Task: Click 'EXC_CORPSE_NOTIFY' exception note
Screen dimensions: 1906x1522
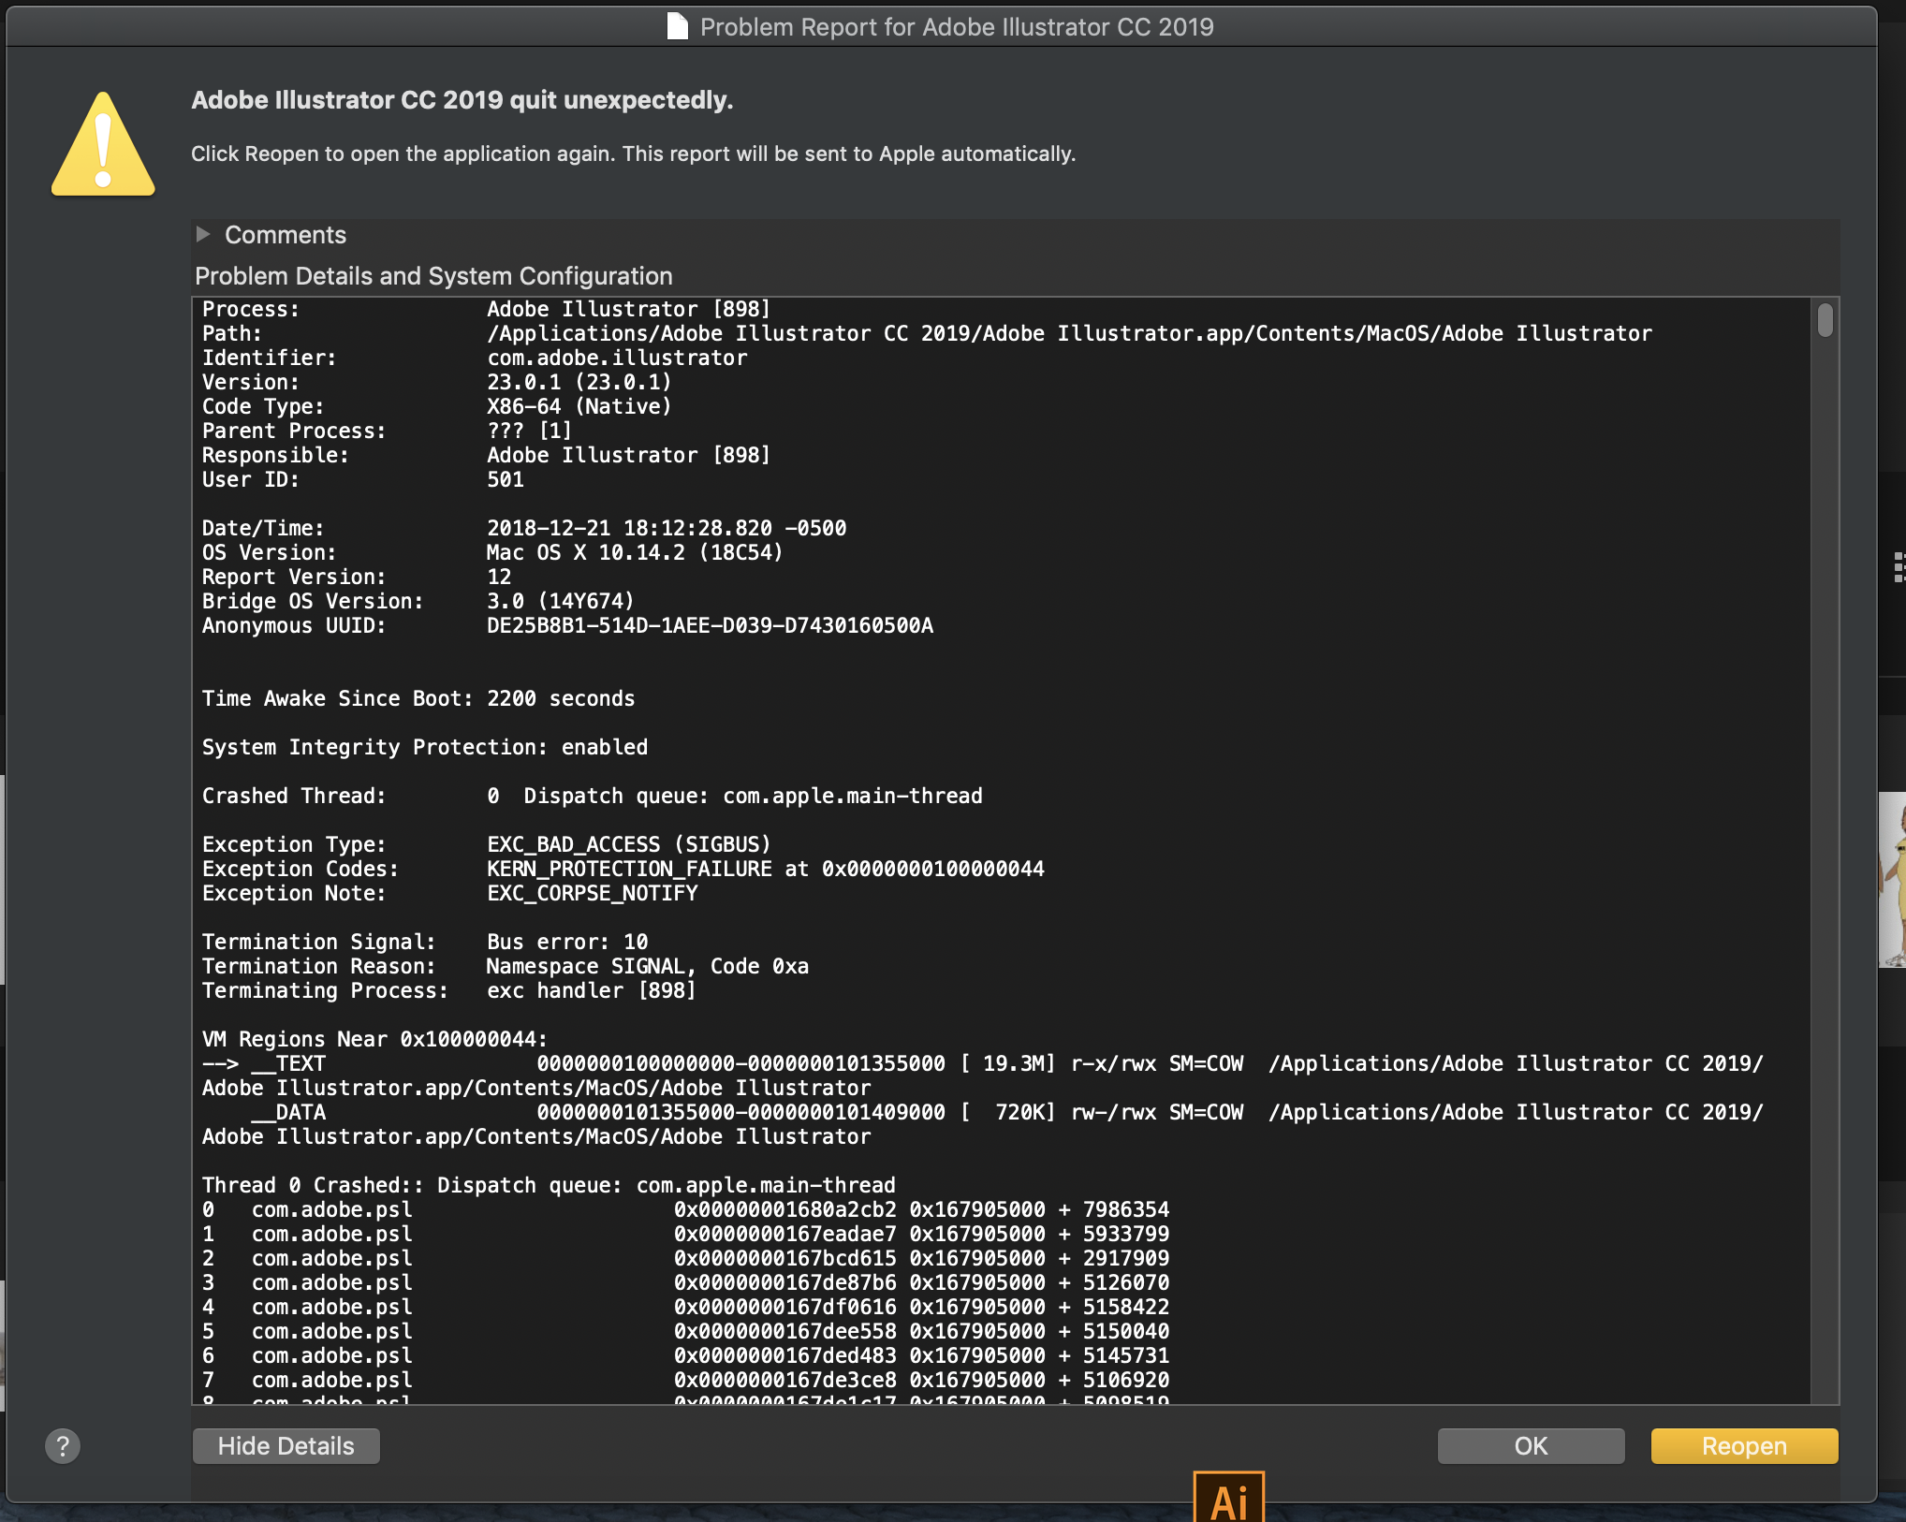Action: pyautogui.click(x=592, y=893)
